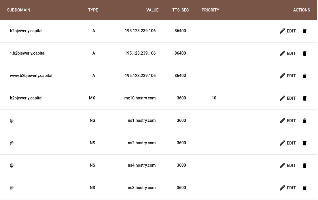Click the www.b2bjewerly.capital subdomain name

point(31,76)
